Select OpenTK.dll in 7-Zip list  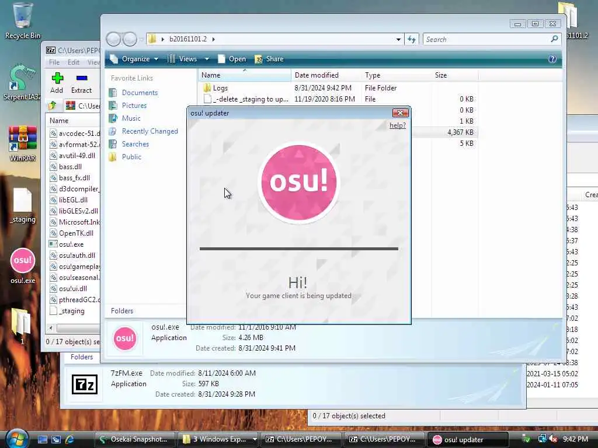[76, 233]
